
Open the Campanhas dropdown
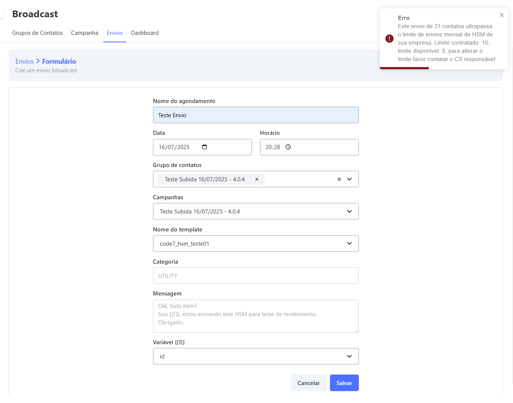[256, 211]
